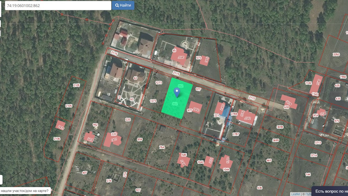Select parcel label 3713

point(318,142)
